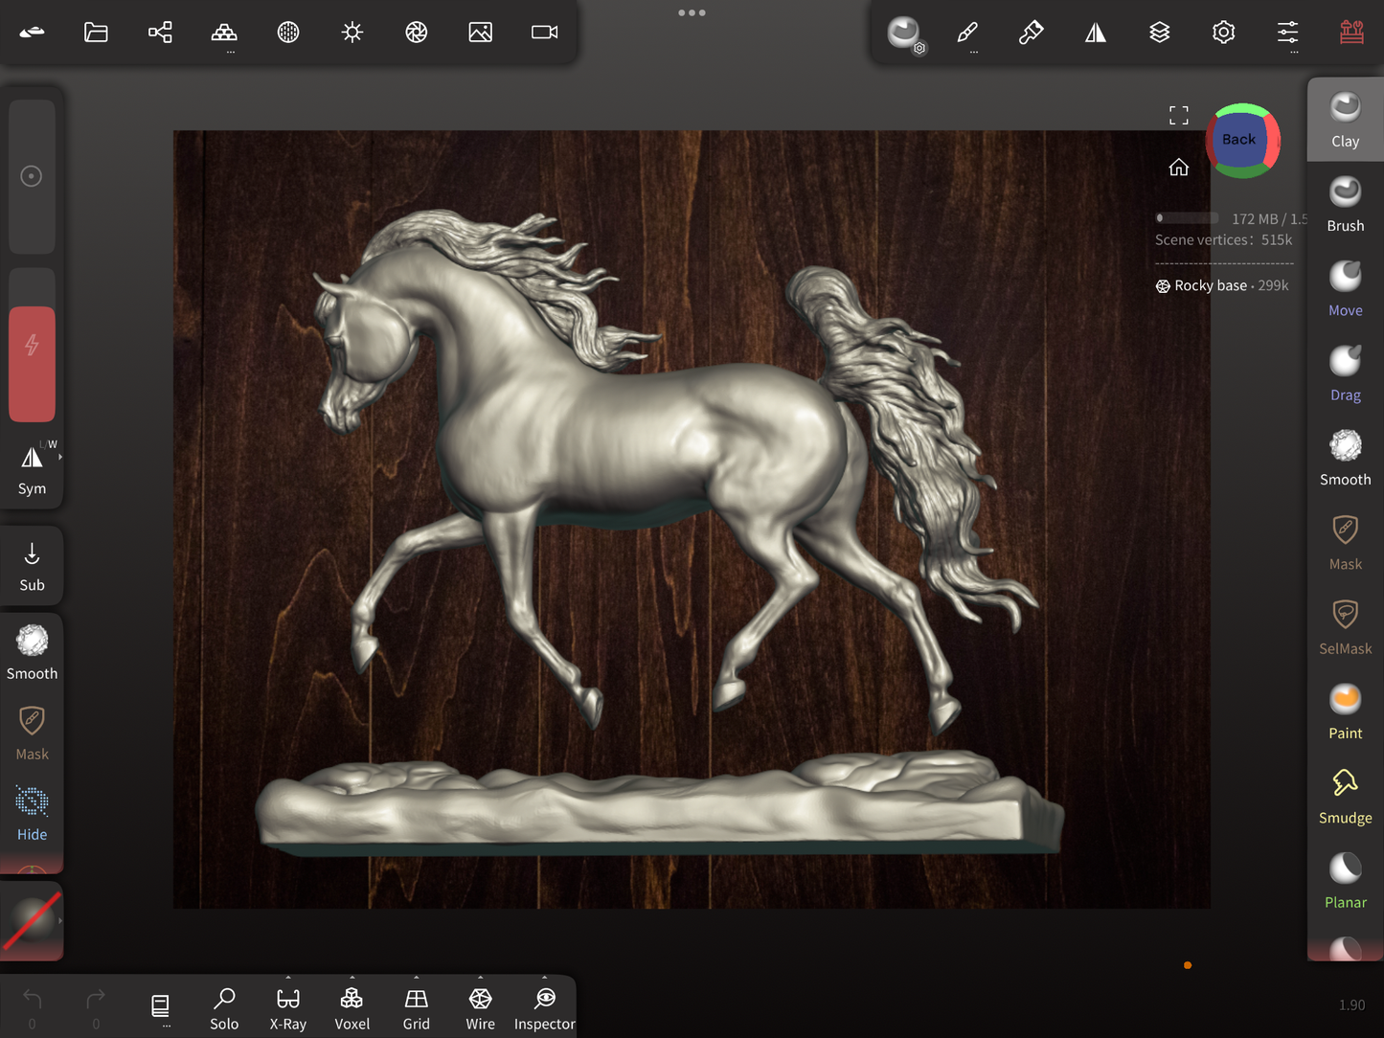Open the Files folder menu
Screen dimensions: 1384x1038
click(x=96, y=33)
